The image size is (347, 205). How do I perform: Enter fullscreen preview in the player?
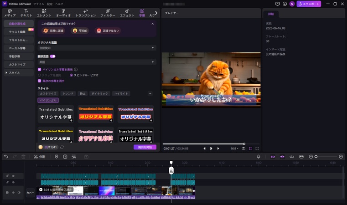click(x=257, y=149)
